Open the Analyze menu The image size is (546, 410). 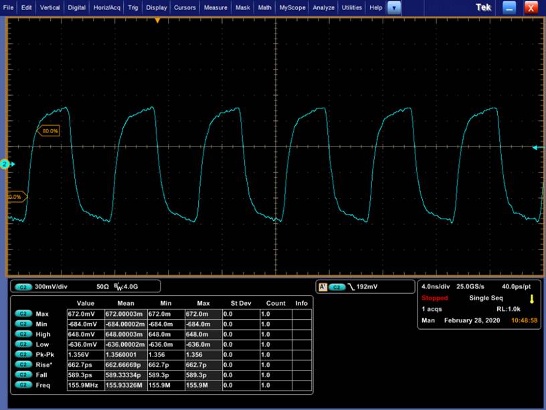(323, 7)
